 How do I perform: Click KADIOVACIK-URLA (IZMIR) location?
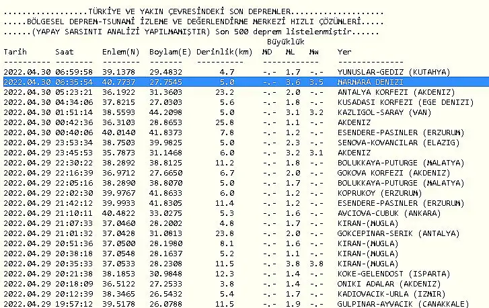click(x=391, y=294)
